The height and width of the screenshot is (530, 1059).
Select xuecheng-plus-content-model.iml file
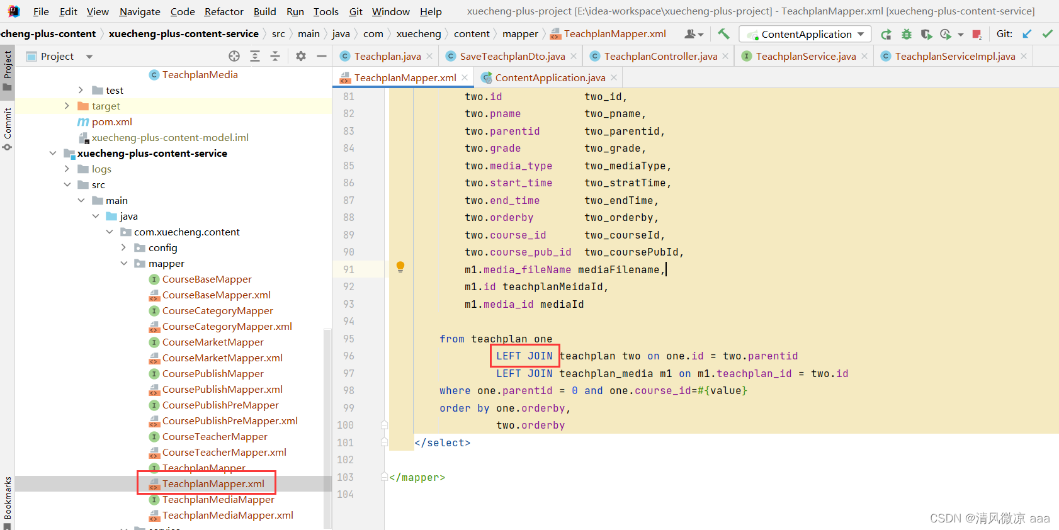coord(170,137)
